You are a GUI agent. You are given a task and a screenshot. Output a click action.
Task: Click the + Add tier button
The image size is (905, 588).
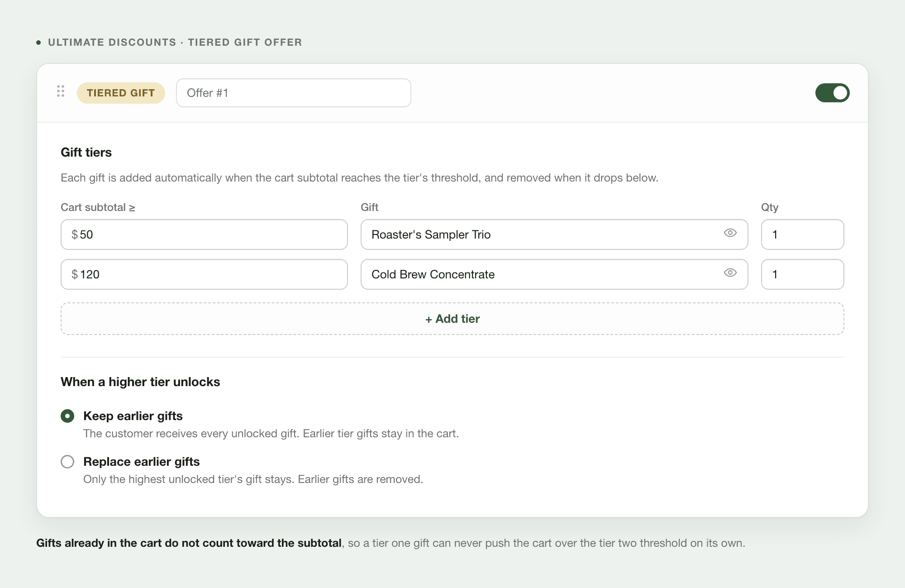(x=452, y=319)
